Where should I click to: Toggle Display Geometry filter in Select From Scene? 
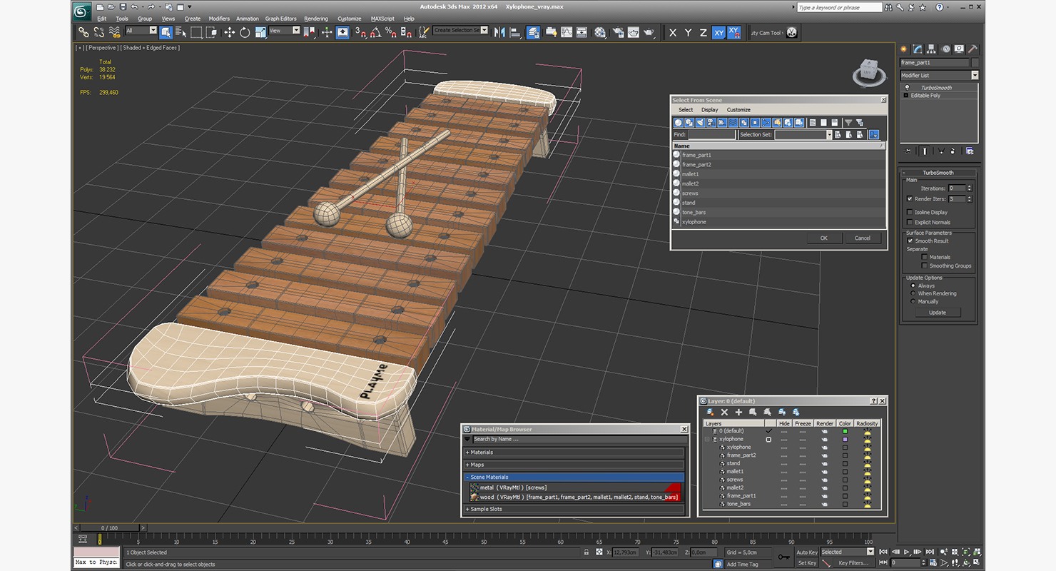(x=679, y=123)
